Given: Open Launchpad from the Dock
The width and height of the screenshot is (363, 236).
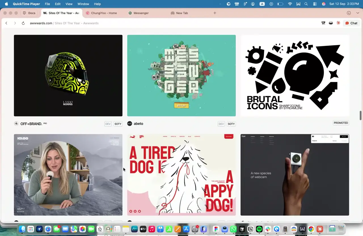Looking at the screenshot, I should (31, 229).
